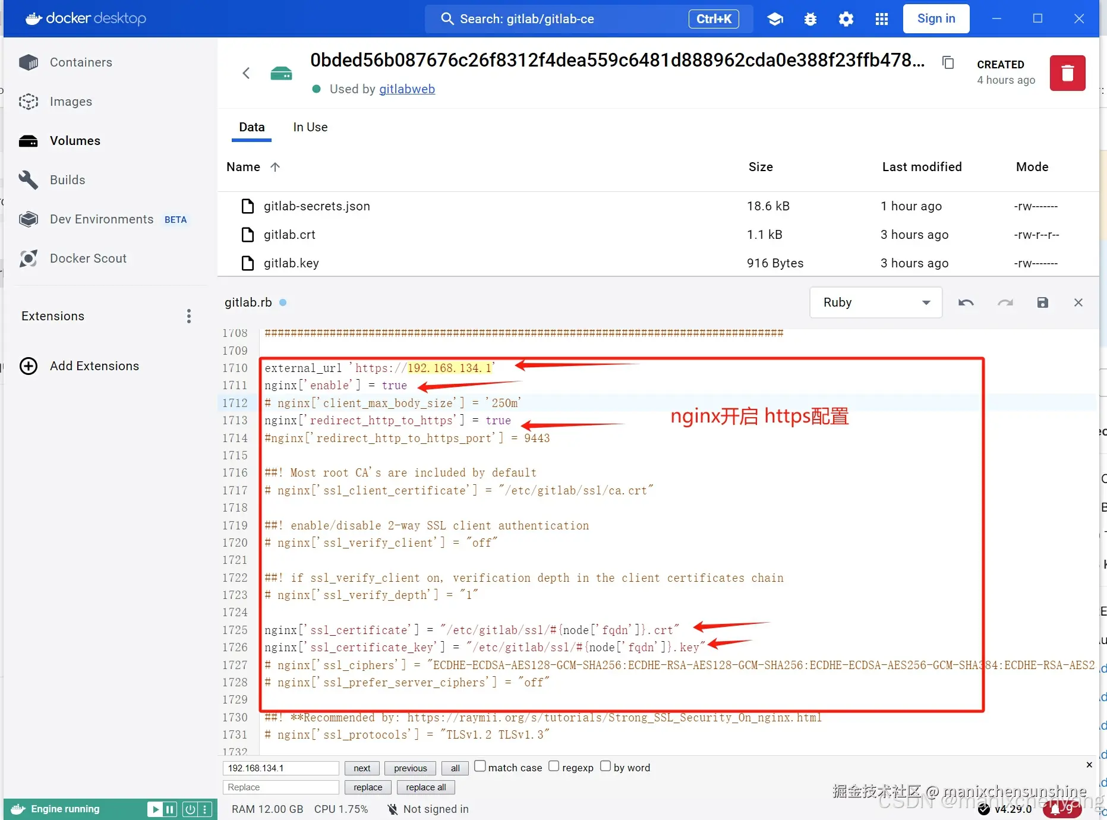This screenshot has height=820, width=1107.
Task: Open the Learning Center graduation cap icon
Action: (x=775, y=19)
